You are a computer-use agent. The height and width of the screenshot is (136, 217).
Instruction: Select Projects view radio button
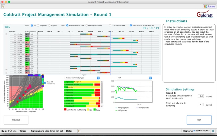pos(49,26)
